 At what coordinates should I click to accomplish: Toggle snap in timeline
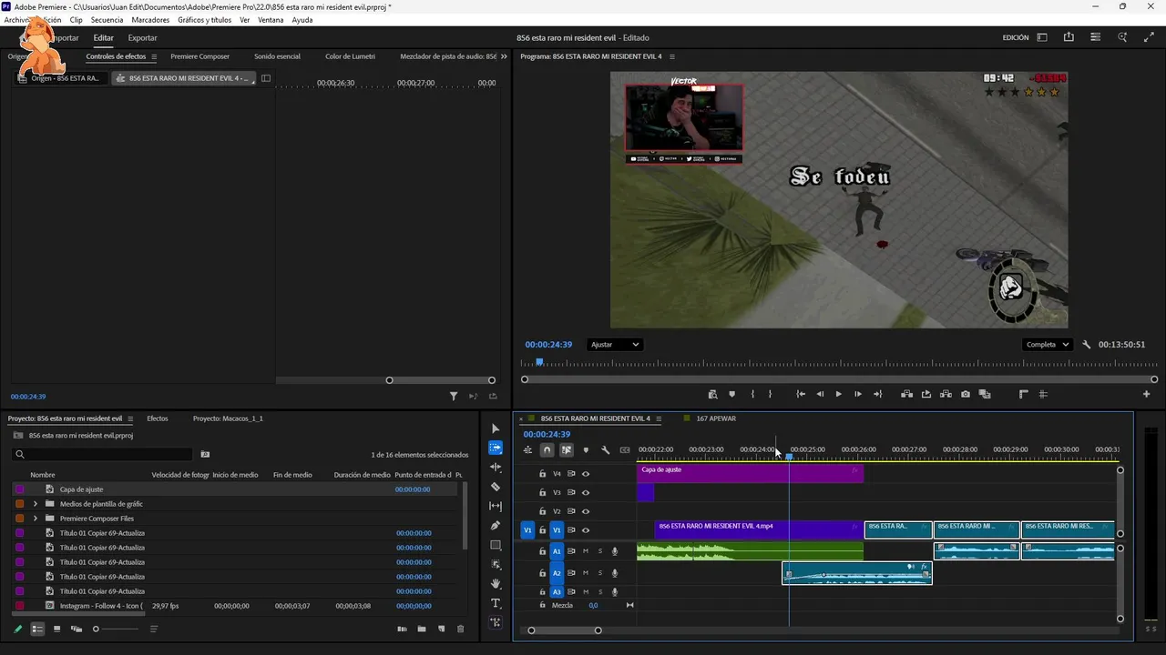[547, 449]
